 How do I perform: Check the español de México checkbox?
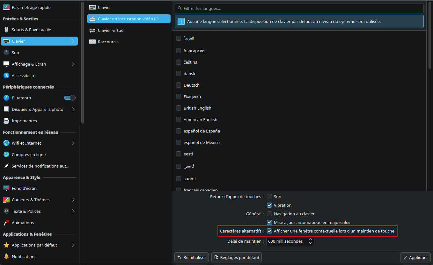tap(179, 142)
